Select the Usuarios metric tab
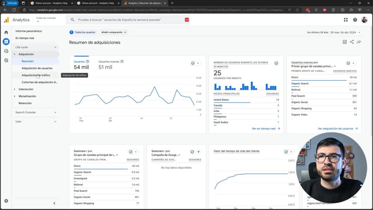 click(x=81, y=65)
